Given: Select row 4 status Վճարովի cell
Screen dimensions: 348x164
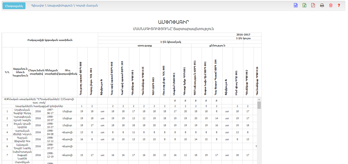Looking at the screenshot, I should pyautogui.click(x=67, y=132).
